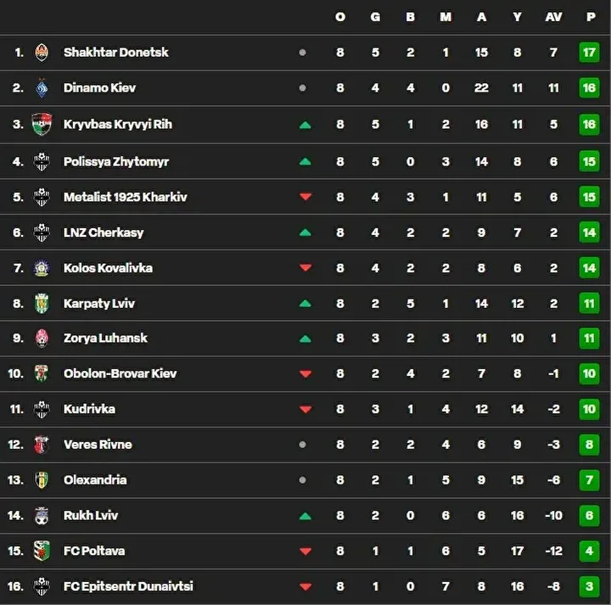Click the Rukh Lviv club crest

(x=42, y=515)
